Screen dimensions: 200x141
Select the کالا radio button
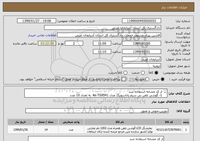(x=156, y=73)
